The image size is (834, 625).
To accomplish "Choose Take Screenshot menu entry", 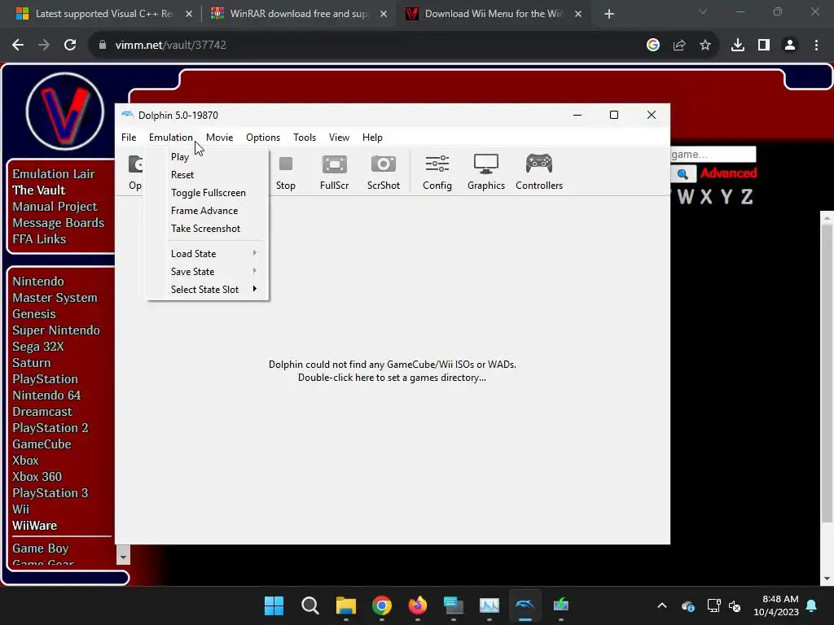I will click(x=208, y=229).
